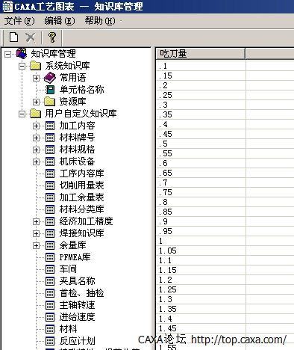Click the table icon beside 机床设备
Screen dimensions: 294x350
pos(50,162)
